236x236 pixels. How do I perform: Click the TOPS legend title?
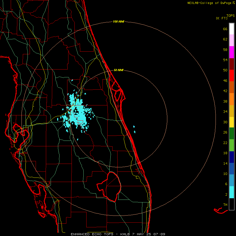click(x=230, y=16)
